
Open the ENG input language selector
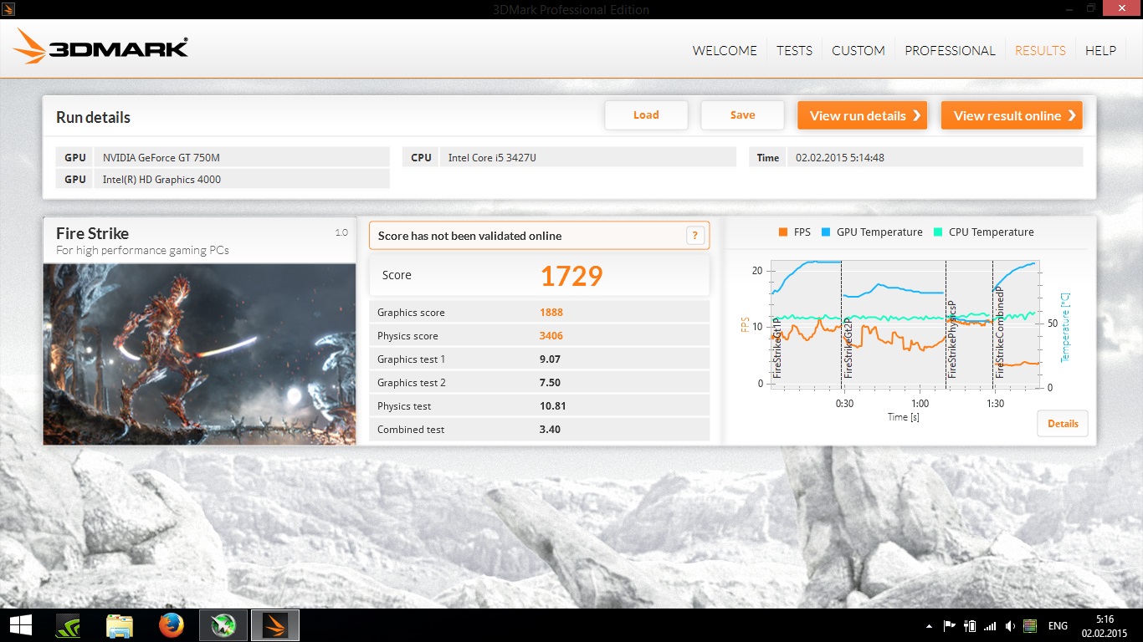pos(1058,626)
